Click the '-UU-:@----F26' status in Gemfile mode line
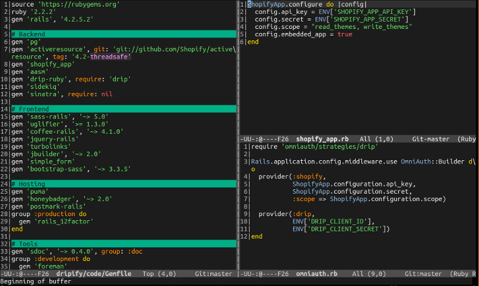The image size is (479, 286). pyautogui.click(x=25, y=273)
